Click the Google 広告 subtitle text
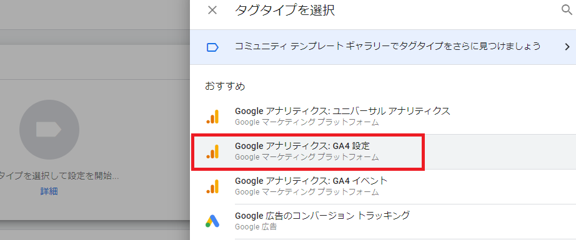This screenshot has height=240, width=576. pos(256,227)
